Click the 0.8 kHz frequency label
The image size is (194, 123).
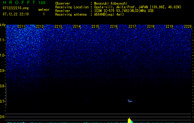click(x=2, y=86)
